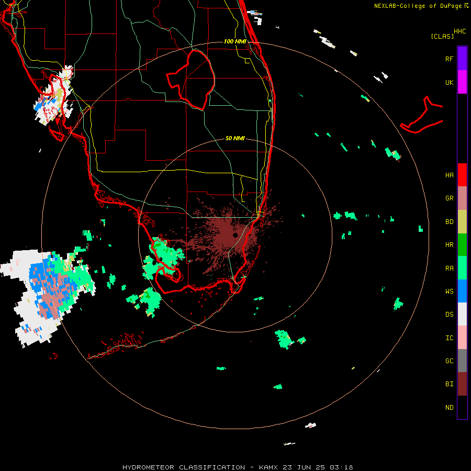Viewport: 471px width, 471px height.
Task: Click the HA legend label
Action: tap(449, 175)
